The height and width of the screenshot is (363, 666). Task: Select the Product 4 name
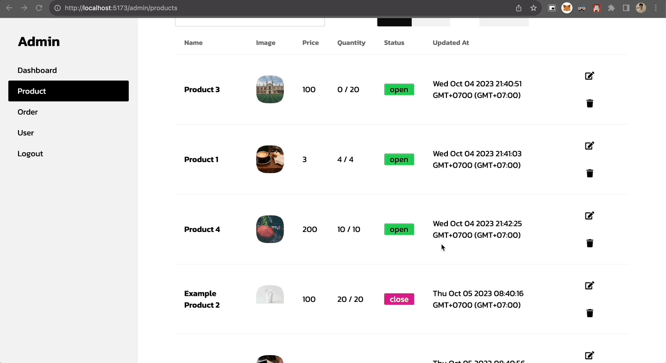(x=202, y=230)
